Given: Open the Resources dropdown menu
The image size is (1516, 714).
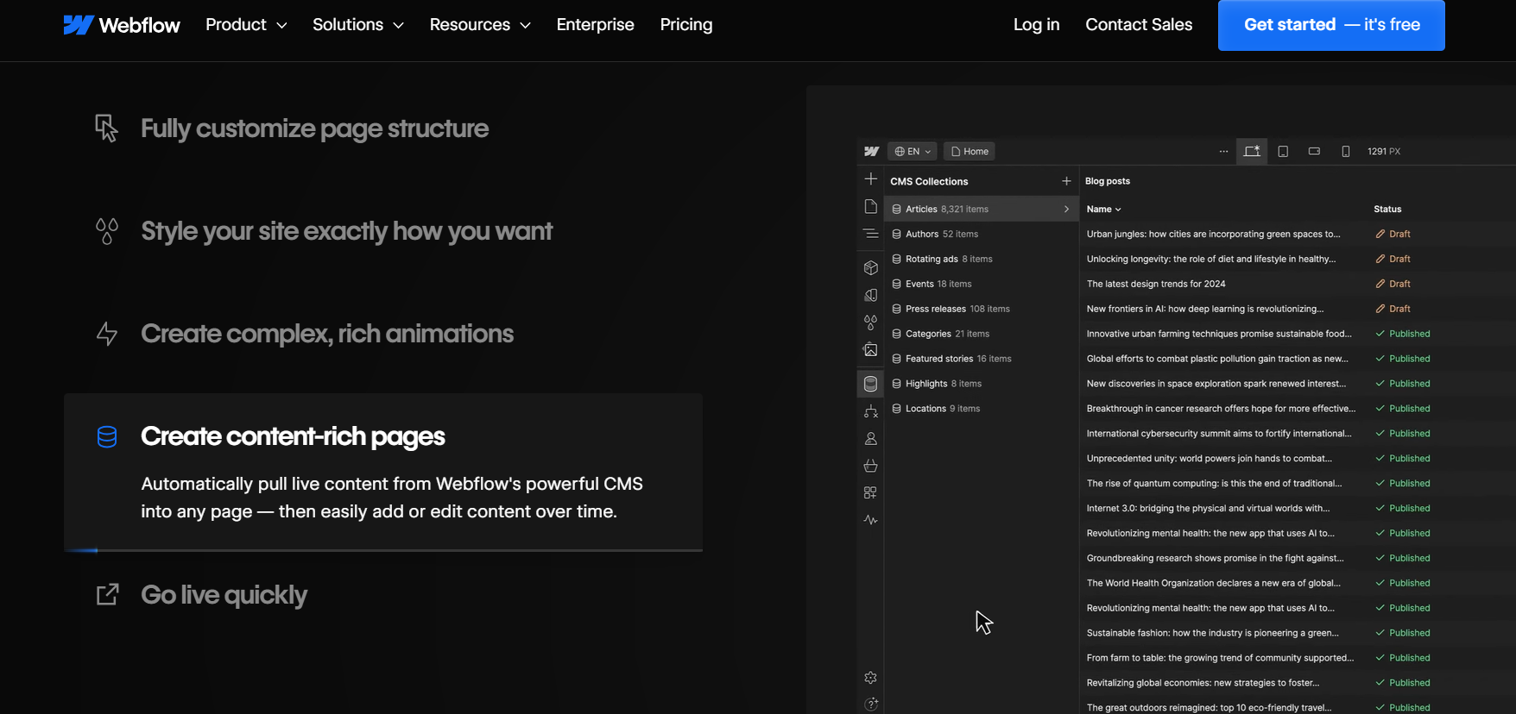Looking at the screenshot, I should pos(480,25).
